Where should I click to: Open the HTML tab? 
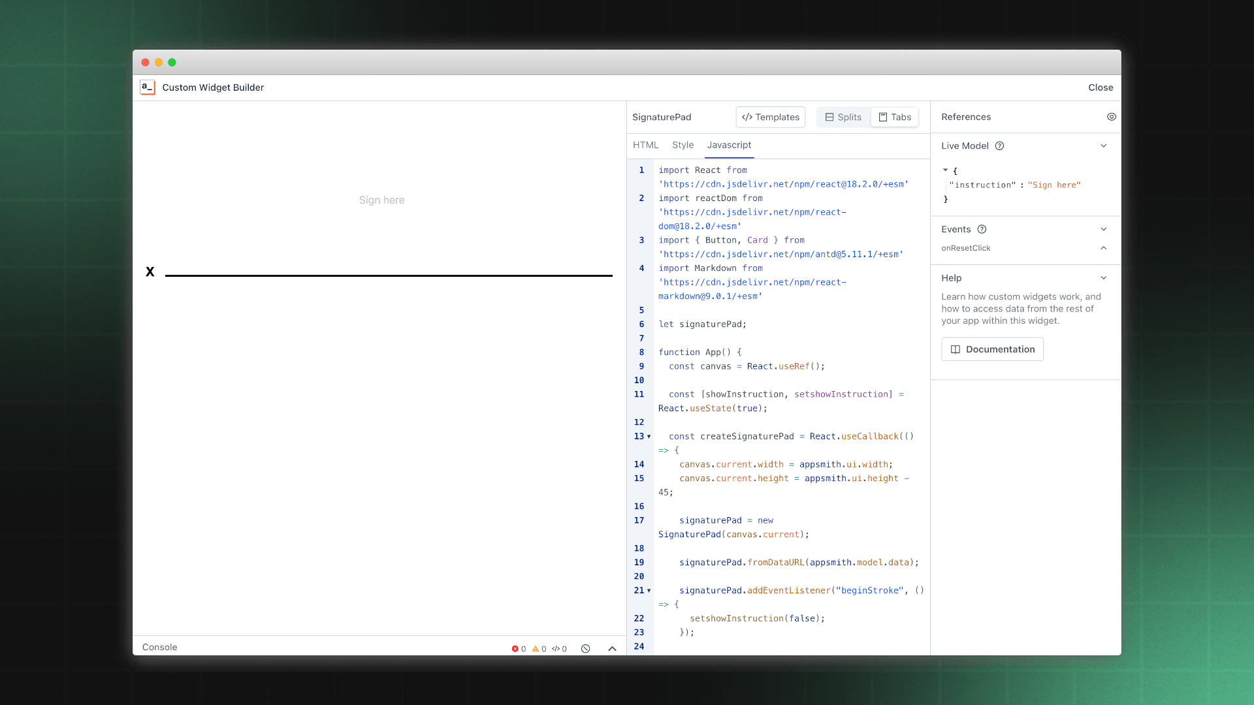645,145
